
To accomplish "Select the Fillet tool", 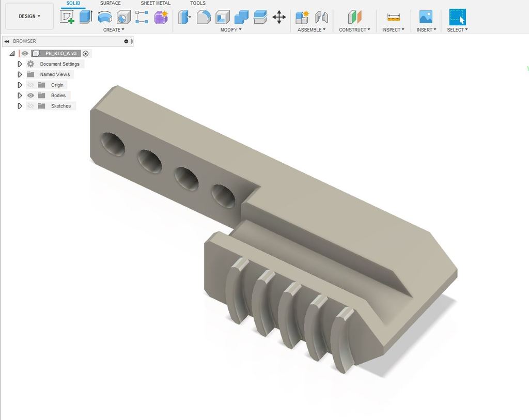I will click(204, 18).
